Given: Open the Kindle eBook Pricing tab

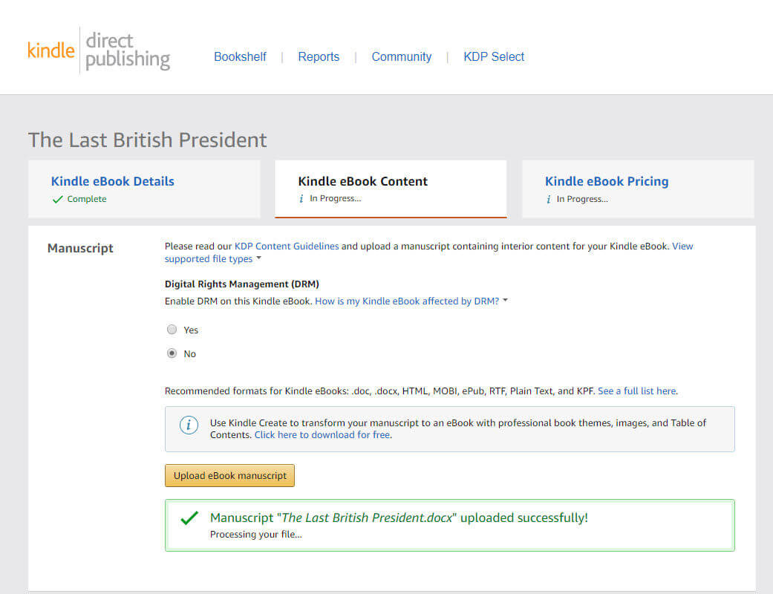Looking at the screenshot, I should coord(638,189).
